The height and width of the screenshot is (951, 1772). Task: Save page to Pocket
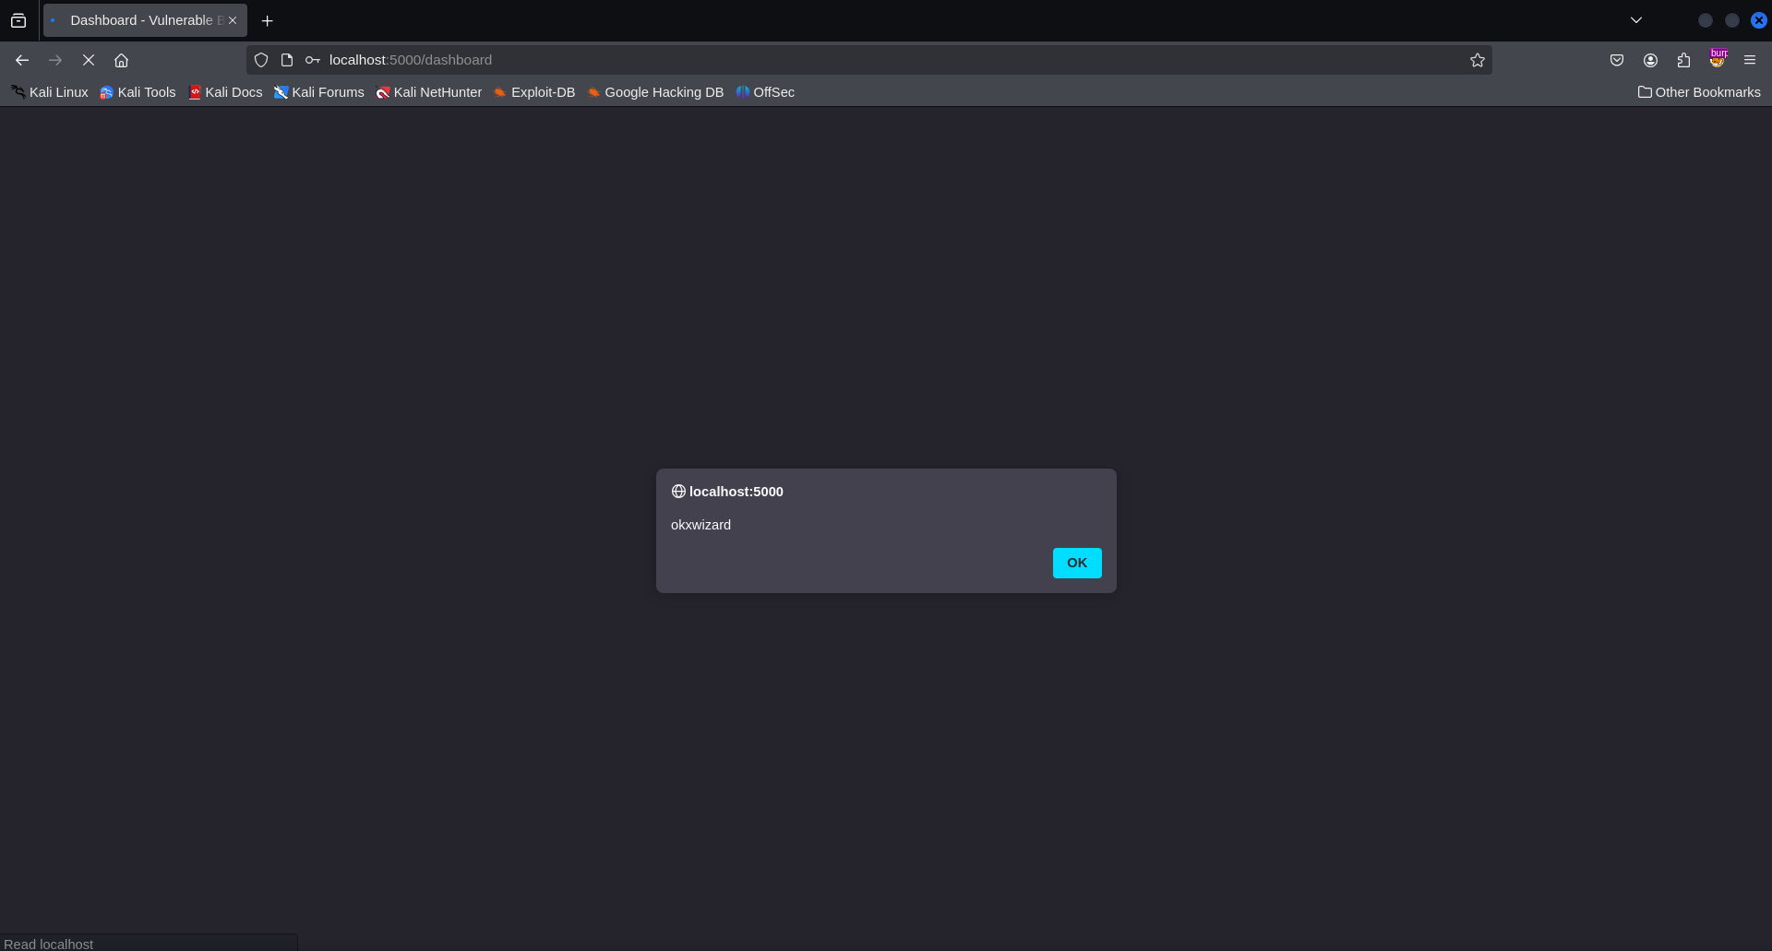click(1617, 60)
